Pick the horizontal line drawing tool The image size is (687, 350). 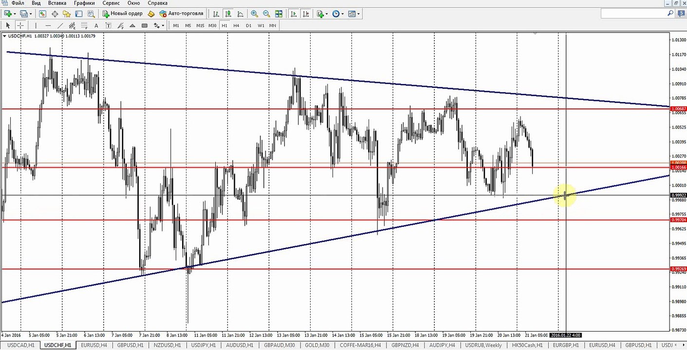pos(48,25)
